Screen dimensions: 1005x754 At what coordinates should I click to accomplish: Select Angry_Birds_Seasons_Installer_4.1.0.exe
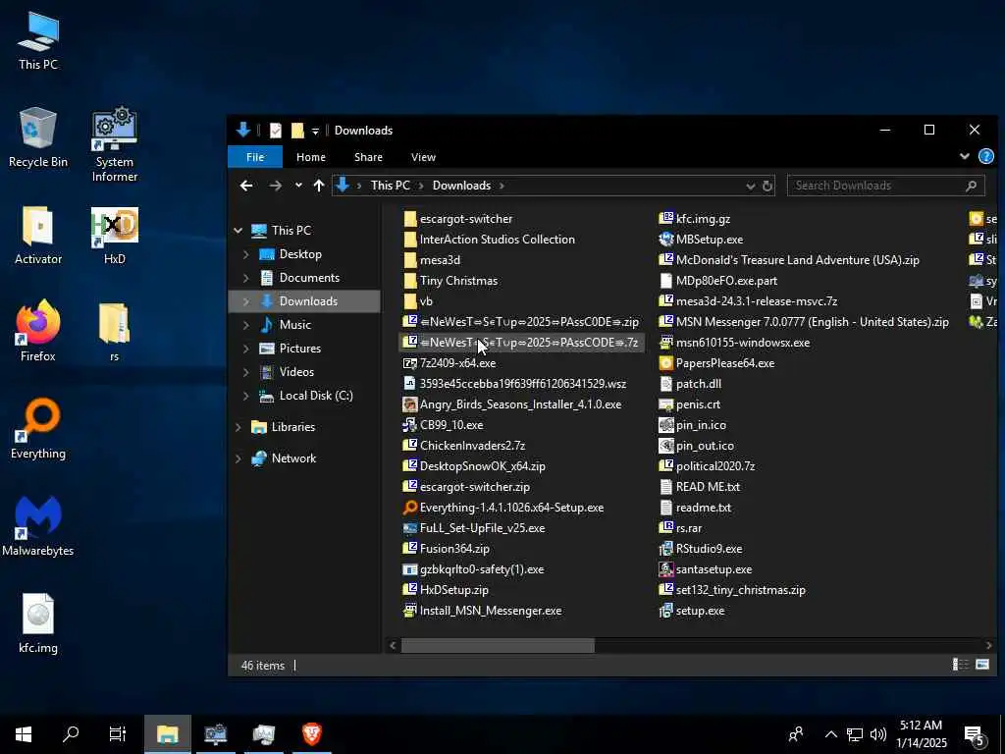pyautogui.click(x=511, y=404)
